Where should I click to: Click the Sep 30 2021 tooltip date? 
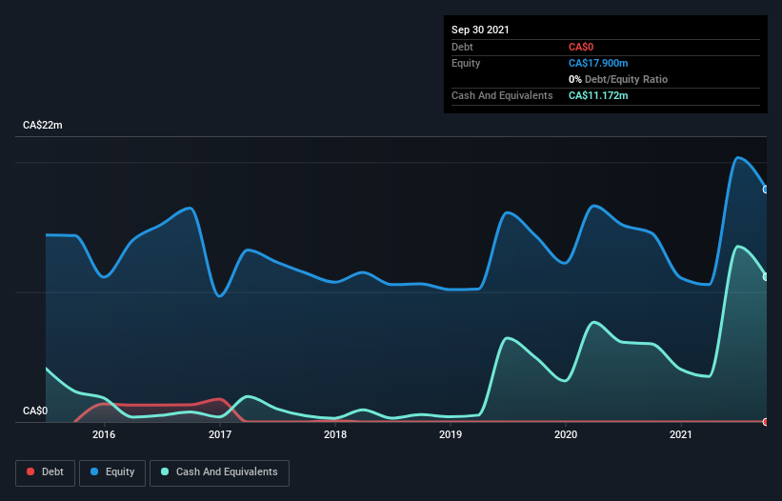(480, 30)
